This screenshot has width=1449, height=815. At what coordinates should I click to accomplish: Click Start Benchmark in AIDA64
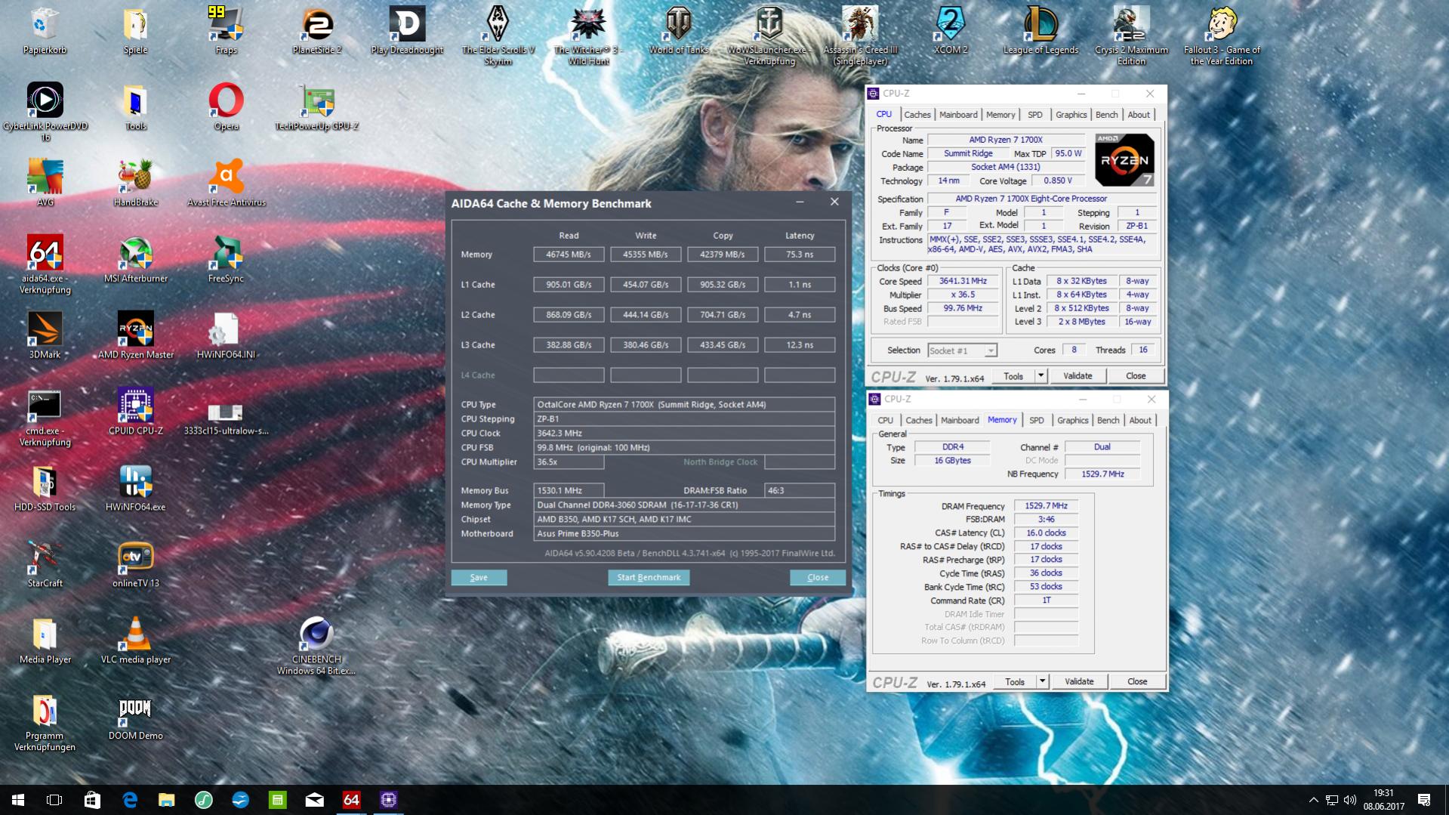[649, 578]
